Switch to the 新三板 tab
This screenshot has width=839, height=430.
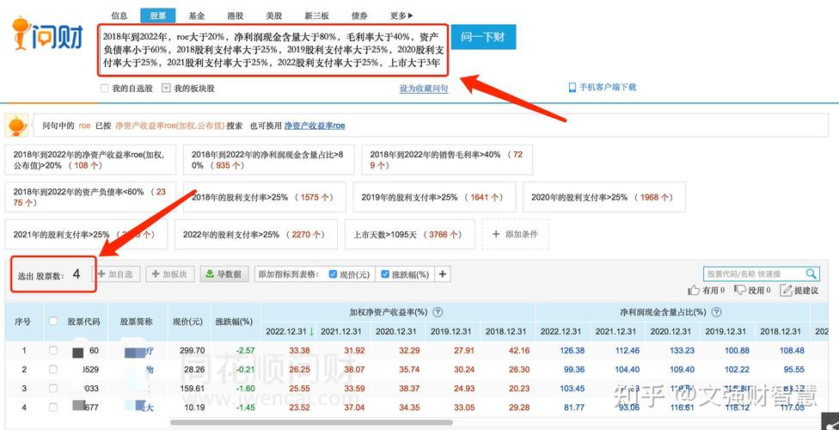pos(316,15)
